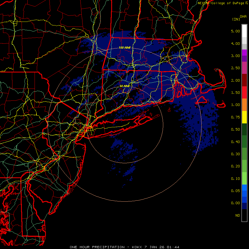Screen dimensions: 249x249
Task: Click the bright blue 0.05 legend swatch
Action: 244,188
